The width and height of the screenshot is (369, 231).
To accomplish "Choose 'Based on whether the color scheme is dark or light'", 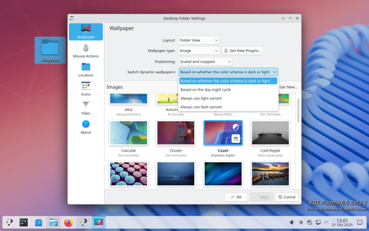I will [x=228, y=81].
